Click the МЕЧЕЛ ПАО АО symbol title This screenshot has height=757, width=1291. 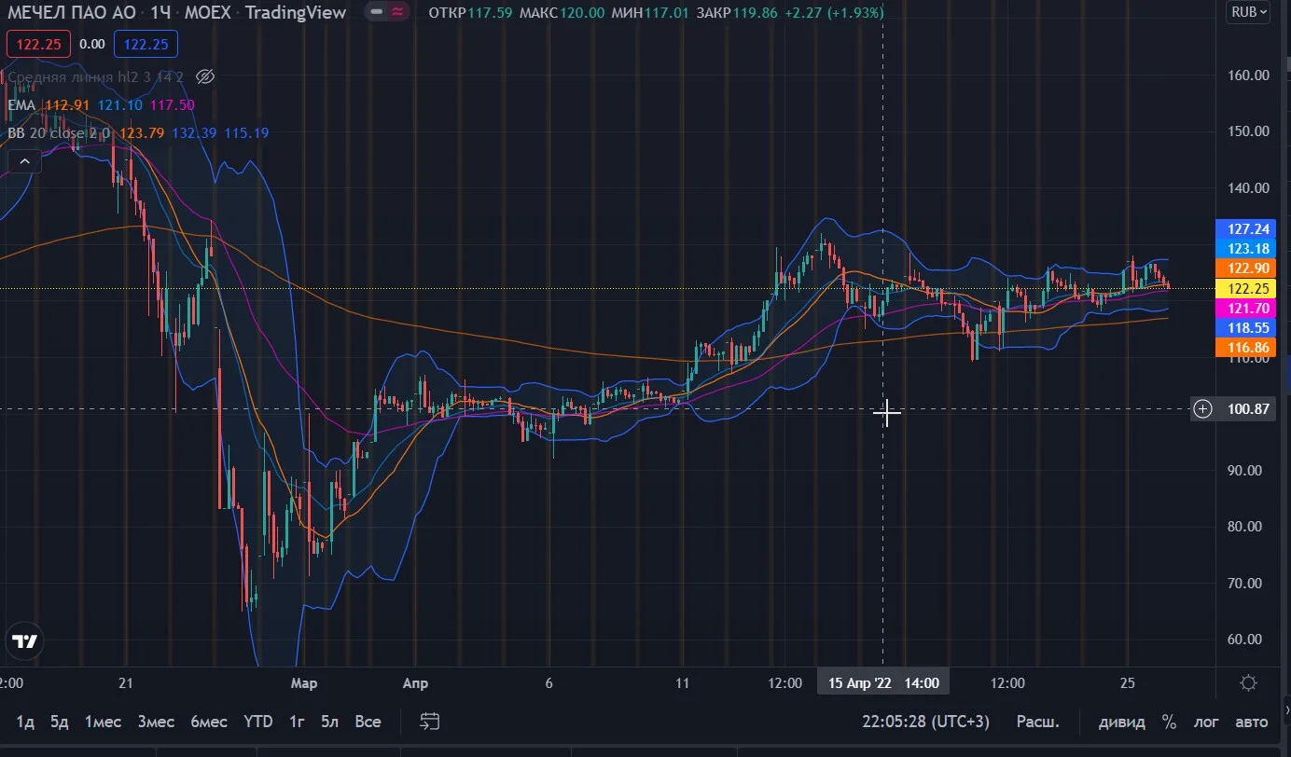click(x=70, y=13)
